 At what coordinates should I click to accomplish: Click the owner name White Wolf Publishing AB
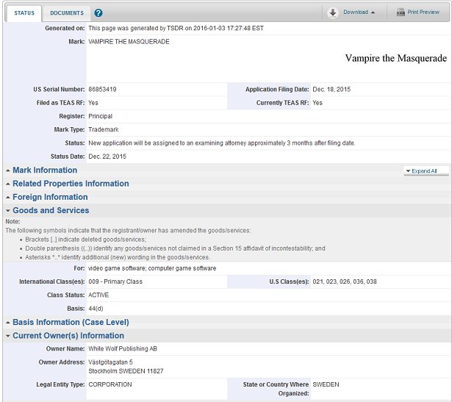pos(122,348)
